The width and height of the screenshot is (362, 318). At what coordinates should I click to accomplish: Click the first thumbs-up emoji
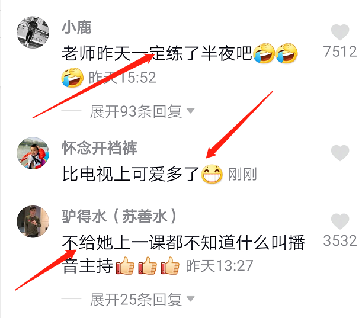point(124,266)
